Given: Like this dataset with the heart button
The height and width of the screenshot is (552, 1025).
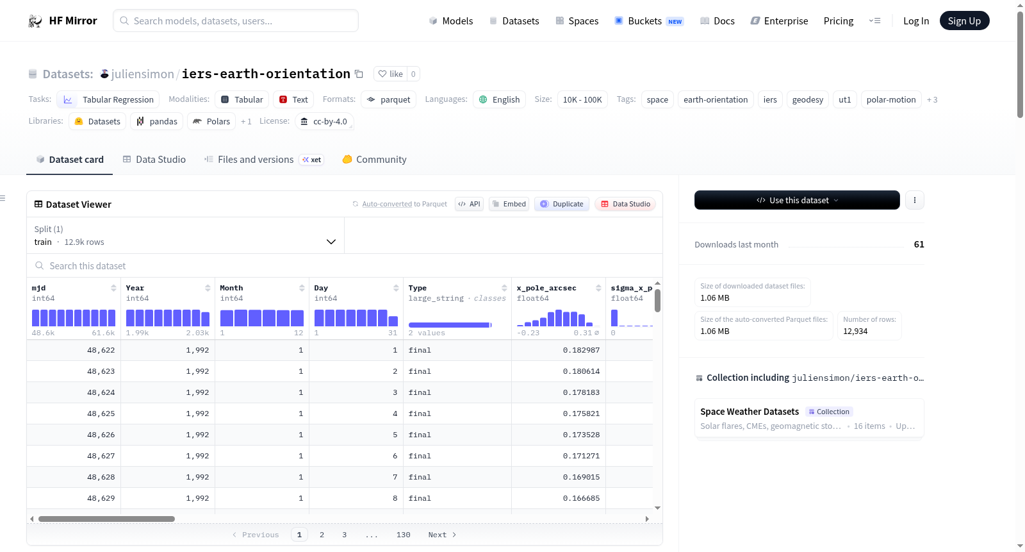Looking at the screenshot, I should pos(390,74).
